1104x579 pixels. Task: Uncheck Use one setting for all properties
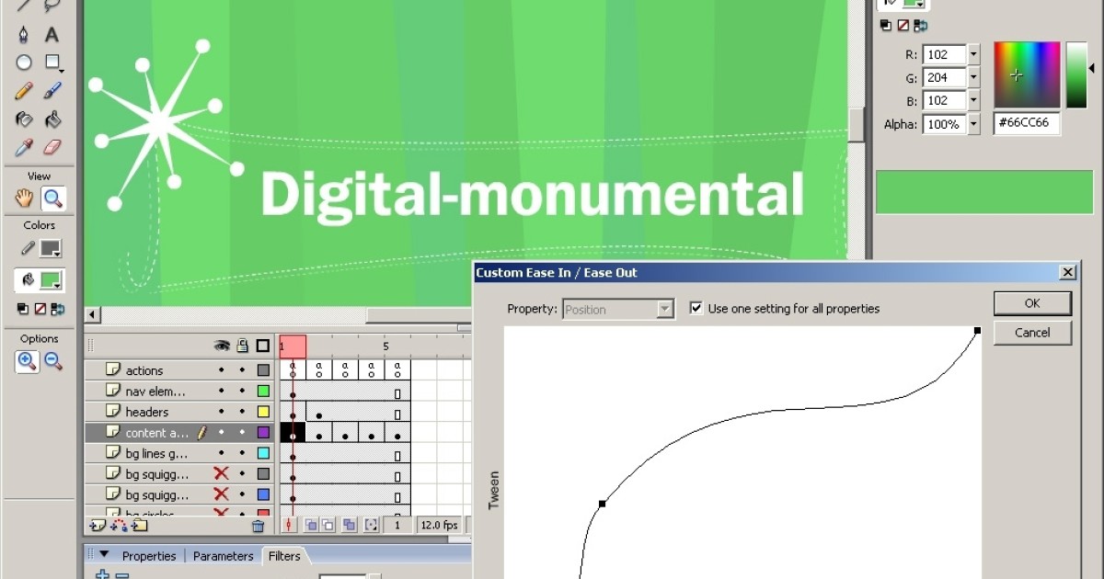pos(696,309)
